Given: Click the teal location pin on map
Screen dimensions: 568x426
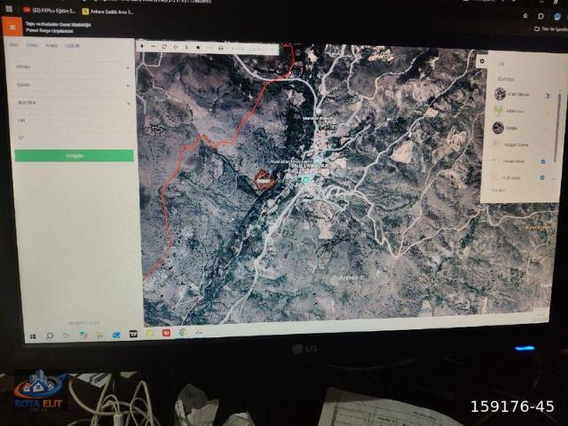Looking at the screenshot, I should (x=306, y=179).
